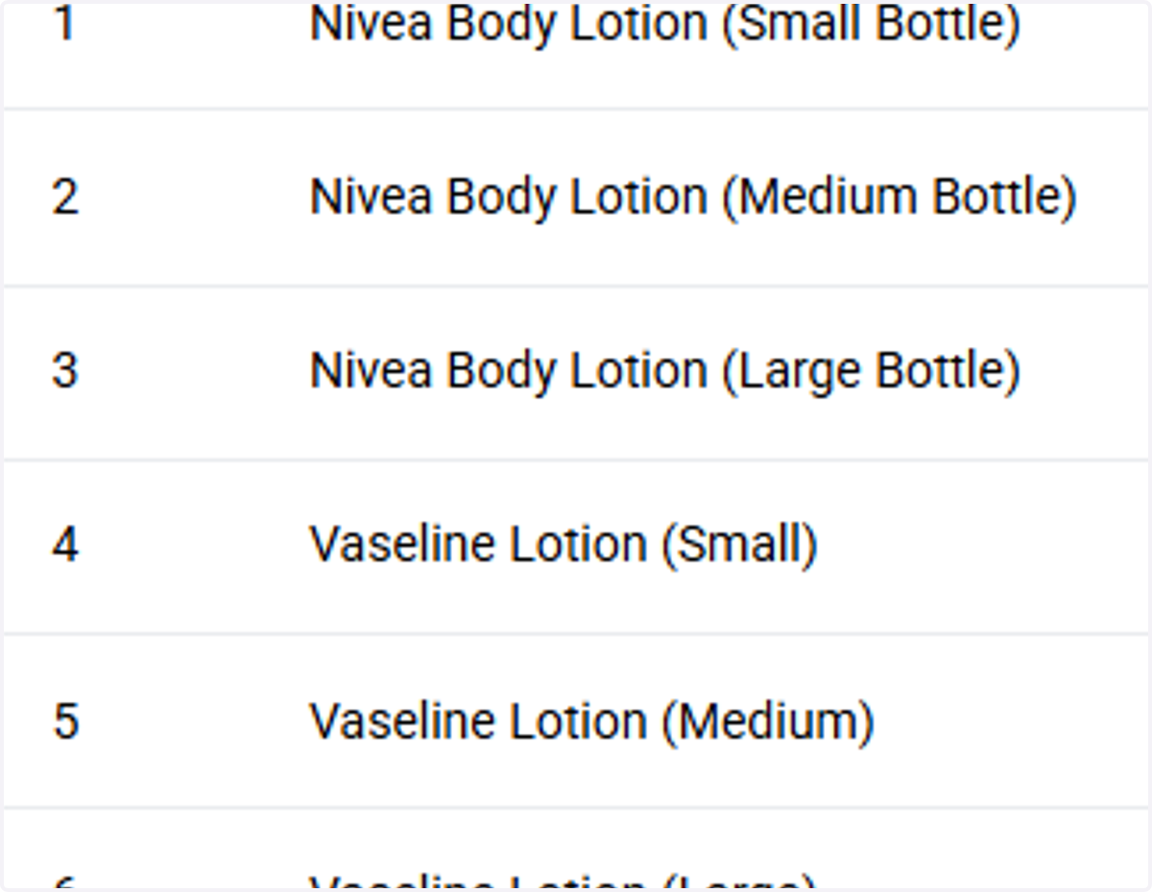This screenshot has height=892, width=1152.
Task: Click row number 4 in the list
Action: [x=64, y=545]
